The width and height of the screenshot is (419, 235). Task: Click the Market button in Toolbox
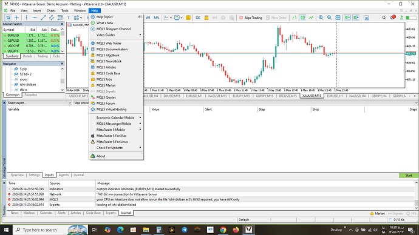coord(377,213)
